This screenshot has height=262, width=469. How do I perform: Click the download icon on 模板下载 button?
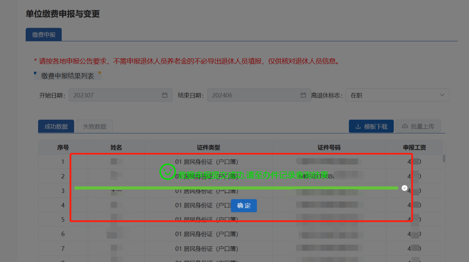pyautogui.click(x=358, y=126)
